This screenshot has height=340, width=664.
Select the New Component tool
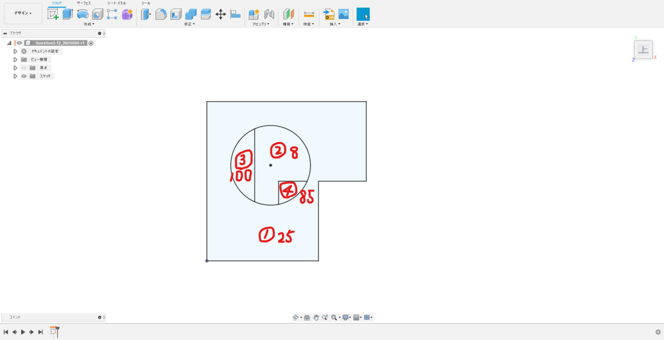click(254, 14)
